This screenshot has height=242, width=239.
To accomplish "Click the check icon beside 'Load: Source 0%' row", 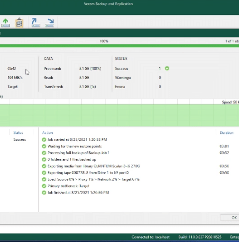I will pyautogui.click(x=44, y=179).
